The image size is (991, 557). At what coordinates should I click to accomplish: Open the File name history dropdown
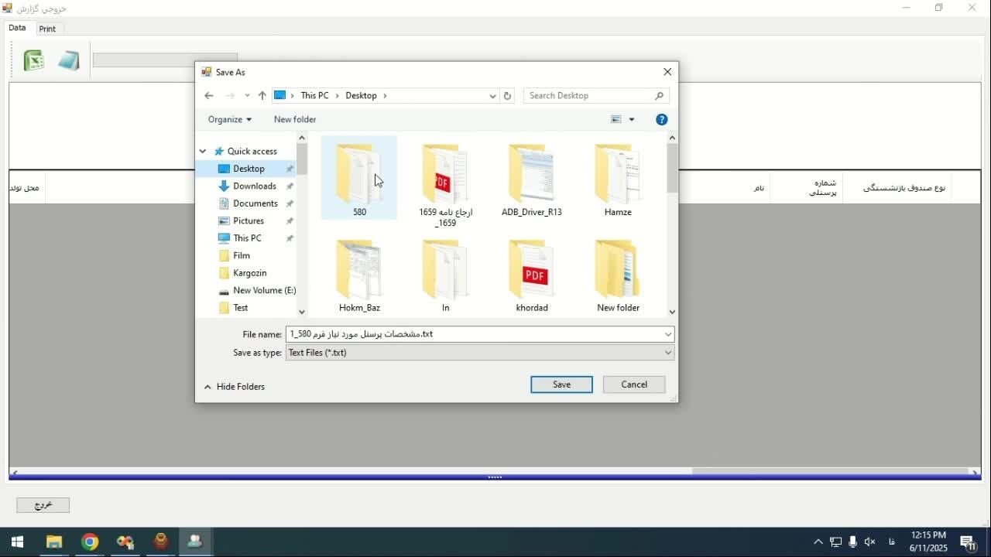pyautogui.click(x=667, y=334)
